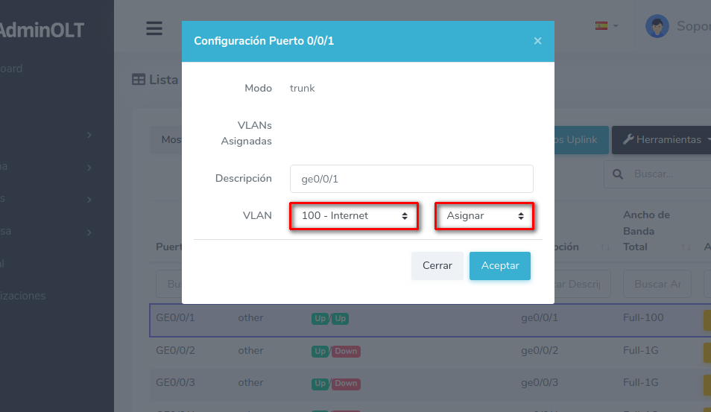
Task: Open the VLAN 100 - Internet dropdown
Action: click(354, 216)
